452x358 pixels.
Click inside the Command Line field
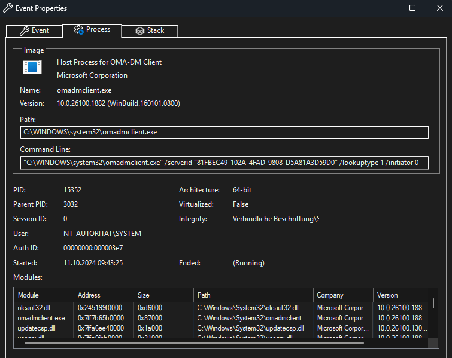click(225, 163)
